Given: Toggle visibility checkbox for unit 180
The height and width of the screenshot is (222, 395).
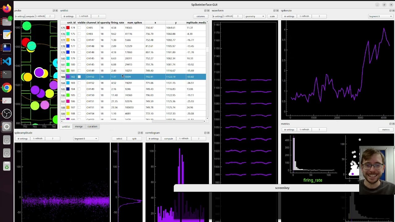Looking at the screenshot, I should [79, 64].
